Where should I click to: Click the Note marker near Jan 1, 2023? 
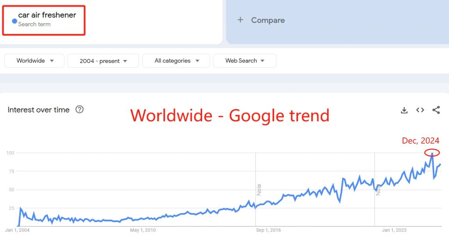point(378,190)
